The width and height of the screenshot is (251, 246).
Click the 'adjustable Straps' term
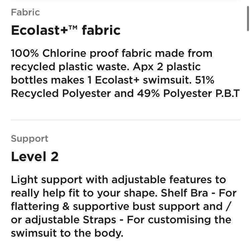(x=70, y=220)
